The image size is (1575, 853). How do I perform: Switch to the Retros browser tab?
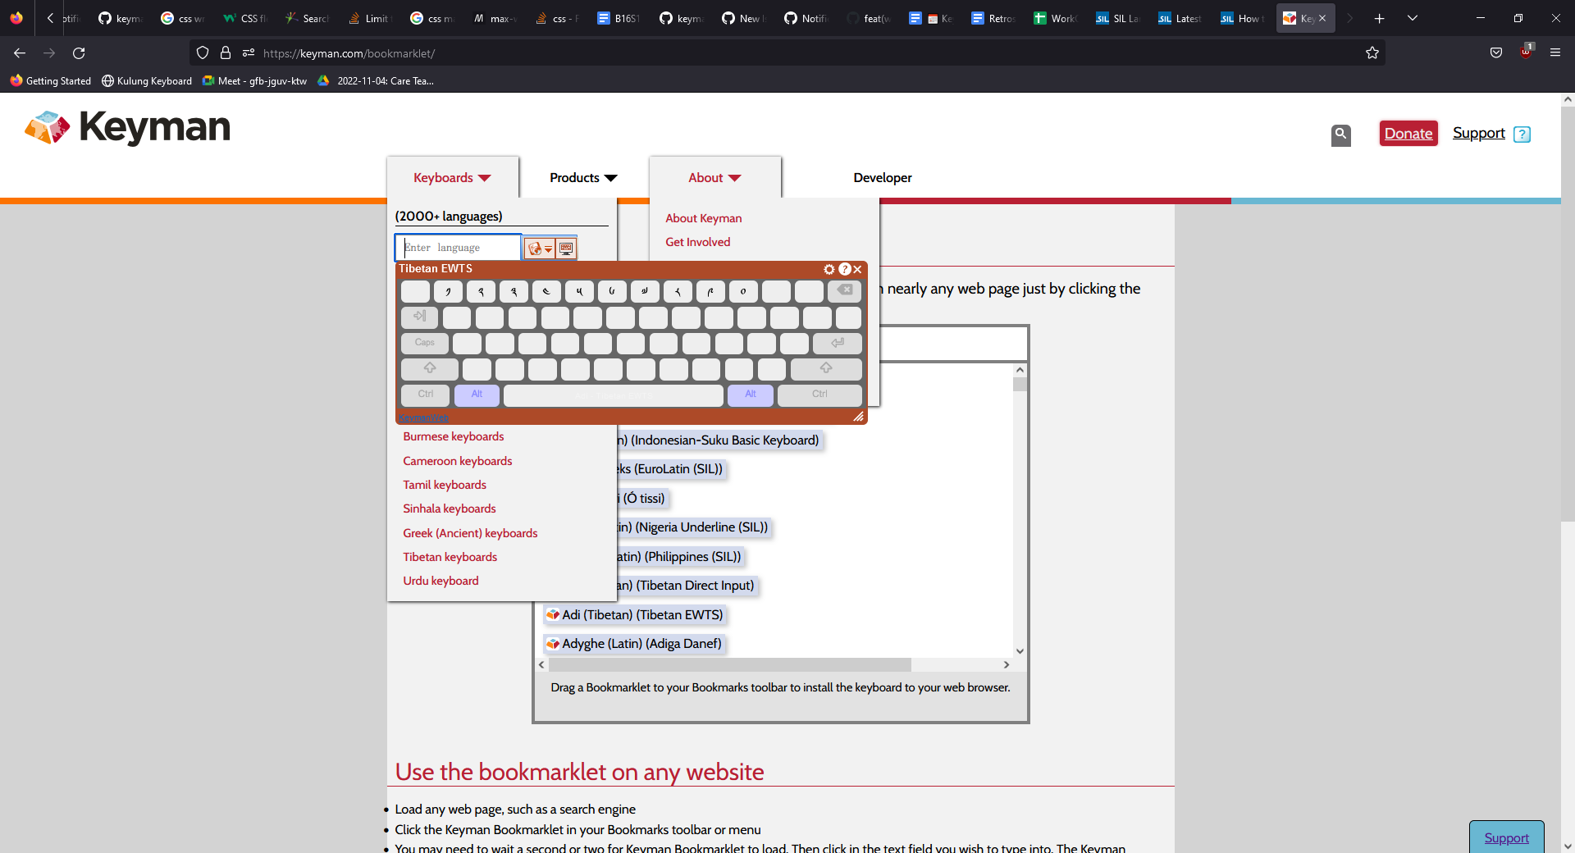click(x=993, y=18)
